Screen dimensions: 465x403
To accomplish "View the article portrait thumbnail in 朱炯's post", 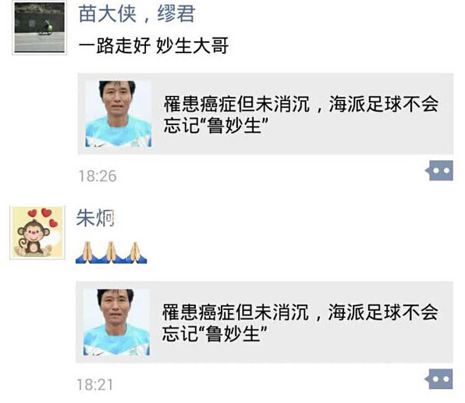I will (x=116, y=322).
